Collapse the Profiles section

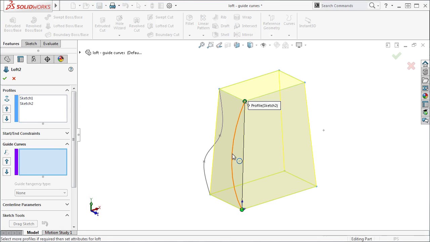[x=67, y=90]
